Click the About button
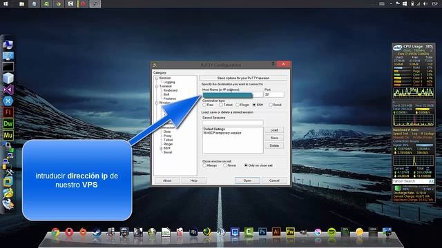Image resolution: width=442 pixels, height=248 pixels. [x=167, y=180]
